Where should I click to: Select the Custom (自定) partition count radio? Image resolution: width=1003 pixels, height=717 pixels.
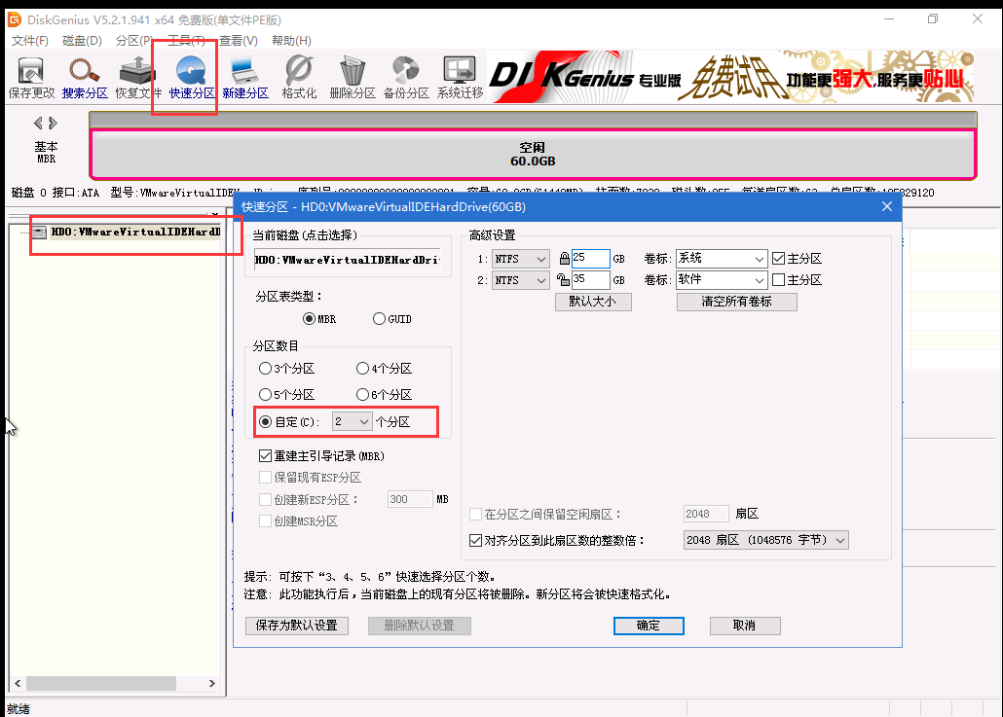point(265,422)
